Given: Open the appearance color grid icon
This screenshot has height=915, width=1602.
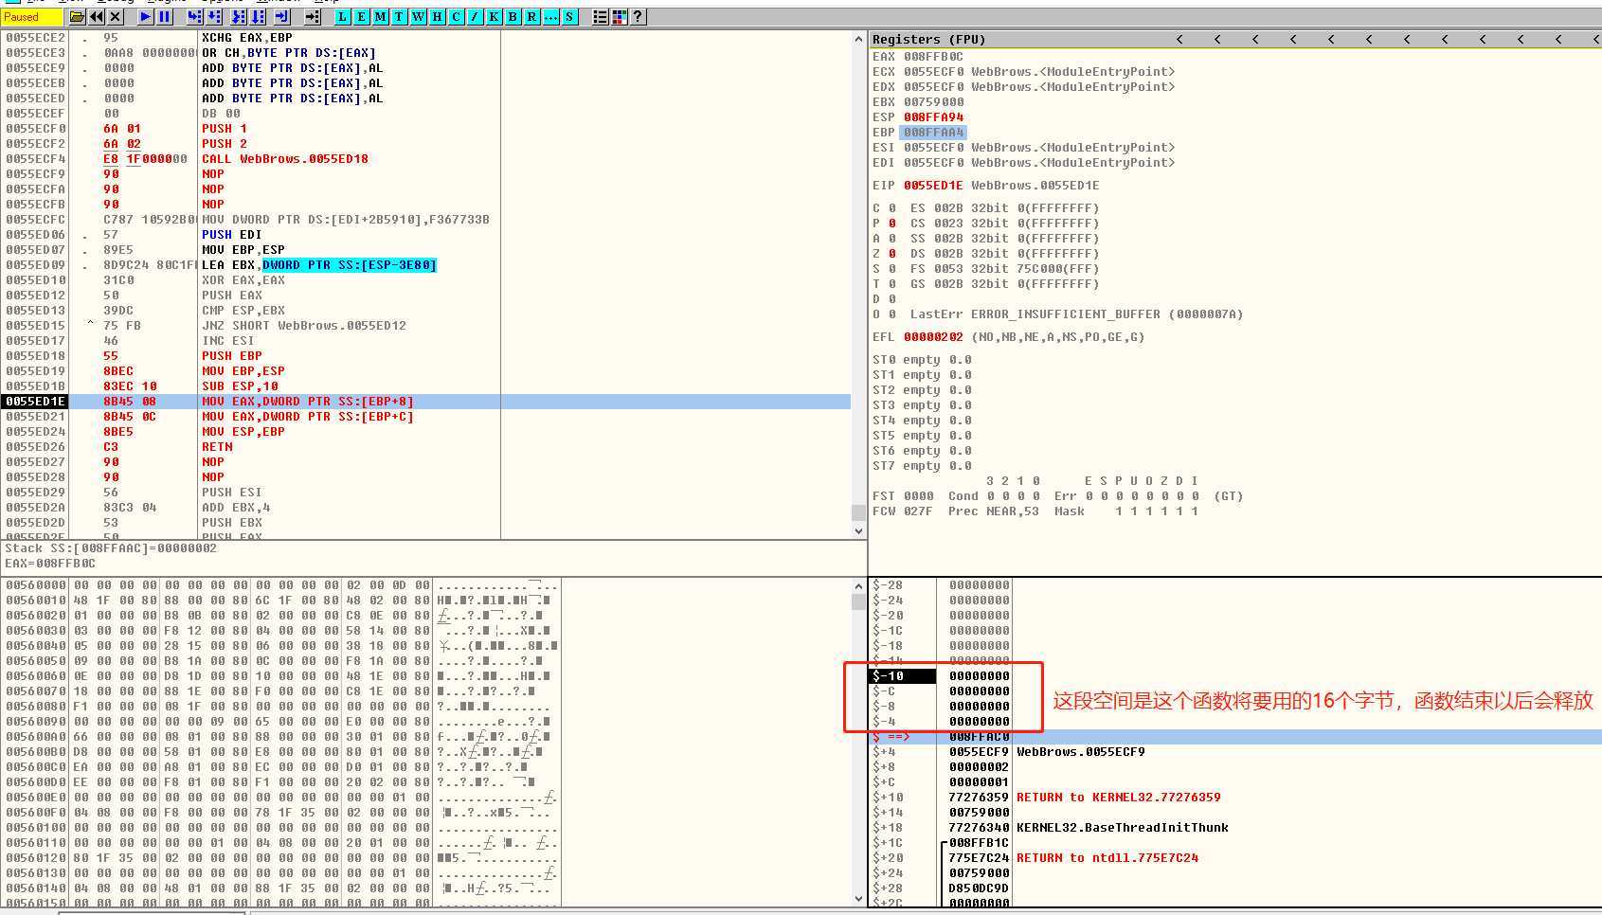Looking at the screenshot, I should 620,17.
